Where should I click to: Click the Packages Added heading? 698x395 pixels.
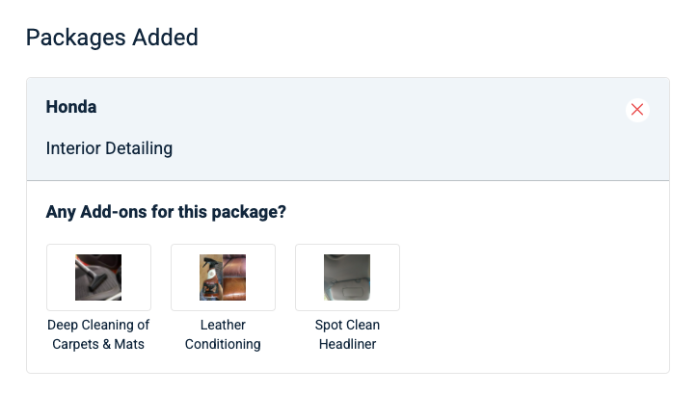coord(112,38)
